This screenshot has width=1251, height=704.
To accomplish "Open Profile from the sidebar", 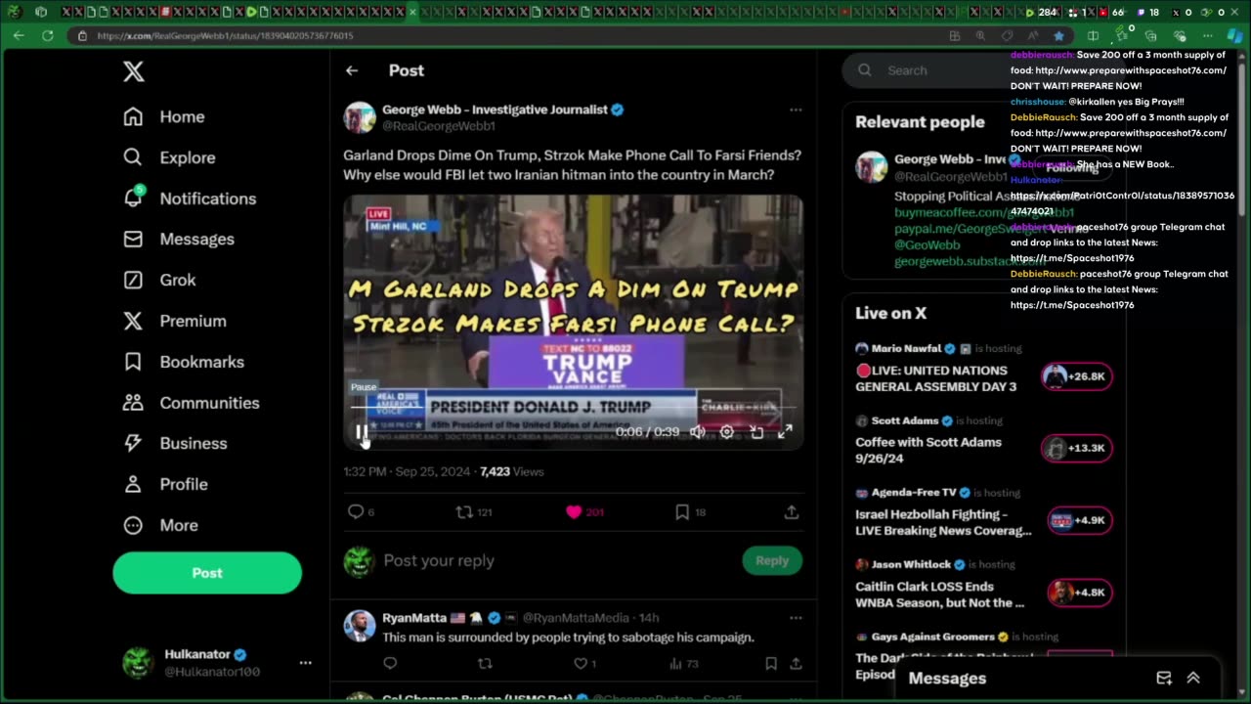I will (165, 484).
